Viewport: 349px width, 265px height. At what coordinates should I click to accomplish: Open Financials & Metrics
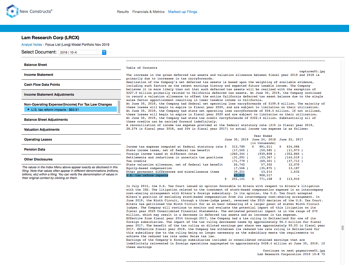(148, 12)
